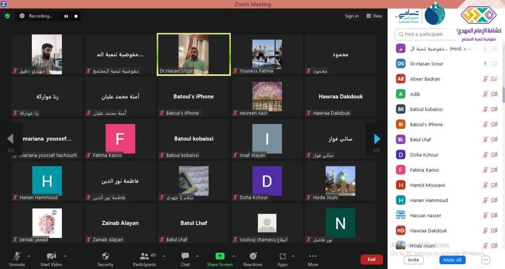Open the Apps icon in toolbar
This screenshot has width=505, height=269.
tap(282, 256)
